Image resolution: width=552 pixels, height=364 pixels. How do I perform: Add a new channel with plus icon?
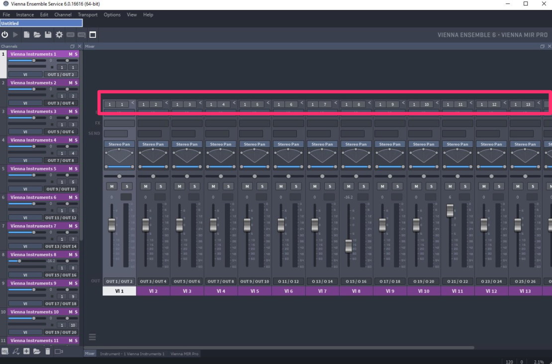(x=26, y=351)
